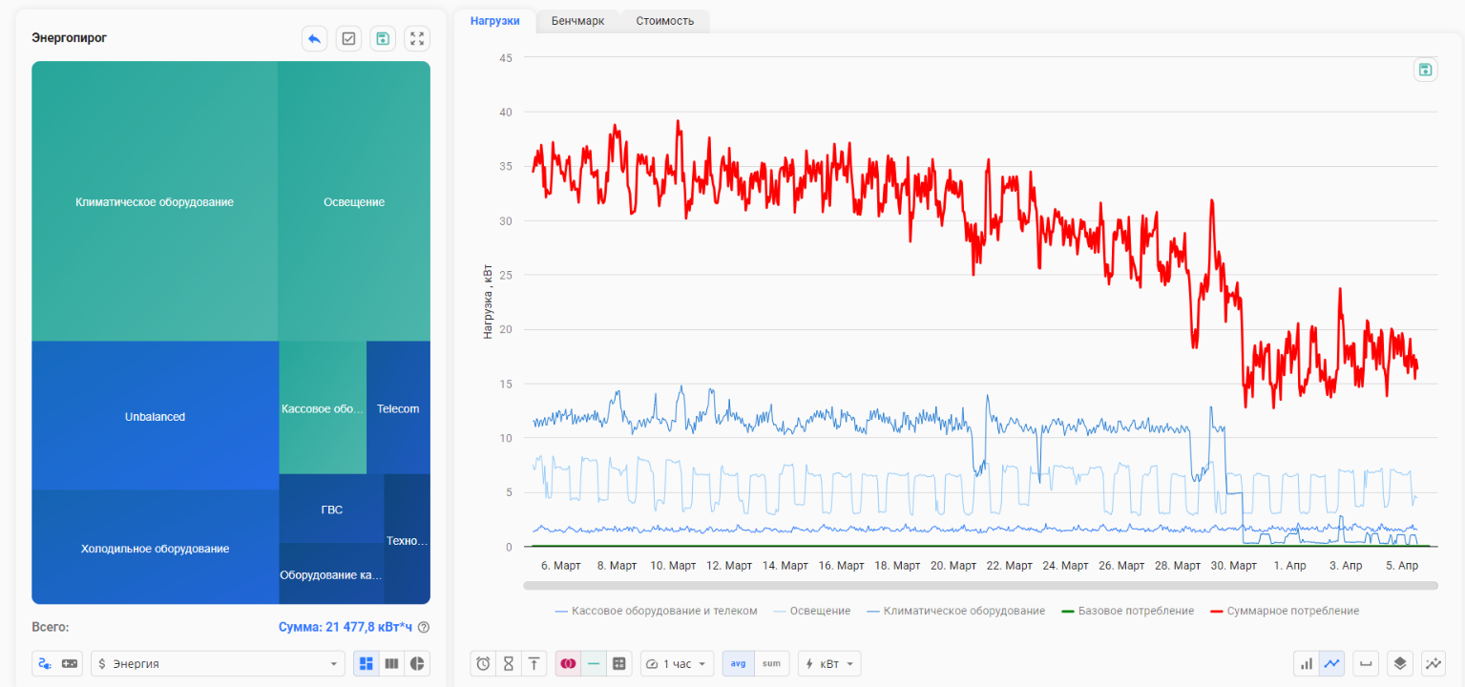Open the кВт units dropdown

point(828,663)
